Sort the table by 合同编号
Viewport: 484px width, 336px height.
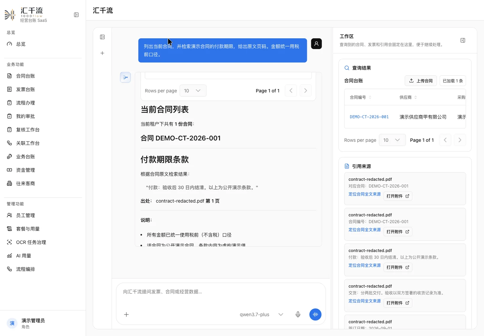tap(361, 97)
